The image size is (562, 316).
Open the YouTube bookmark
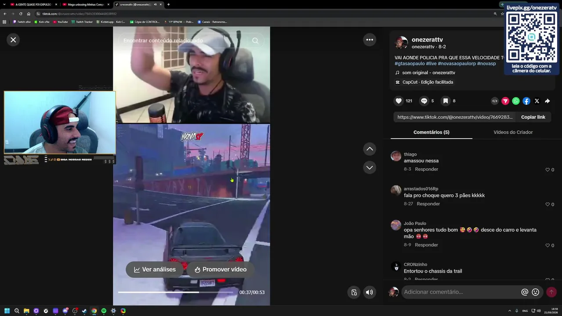[61, 22]
